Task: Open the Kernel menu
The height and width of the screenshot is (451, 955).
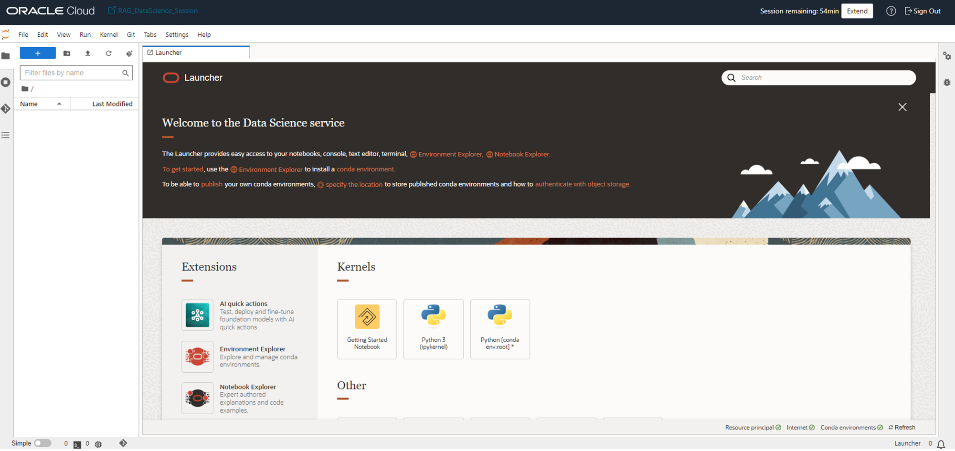Action: tap(108, 34)
